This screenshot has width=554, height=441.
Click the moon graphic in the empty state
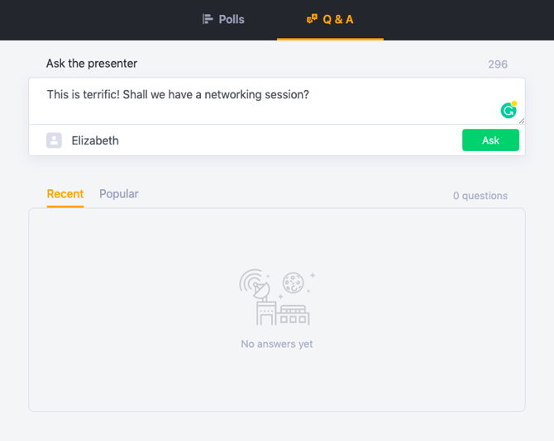pos(293,283)
